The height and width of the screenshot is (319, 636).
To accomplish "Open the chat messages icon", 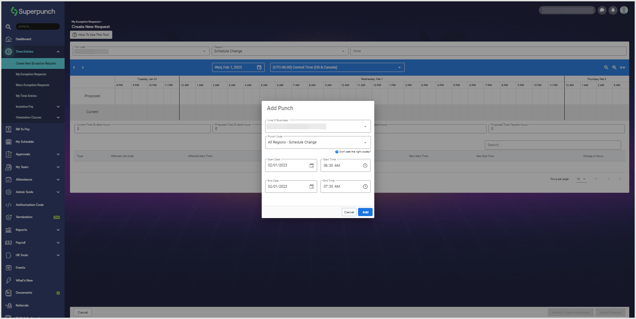I will 602,10.
